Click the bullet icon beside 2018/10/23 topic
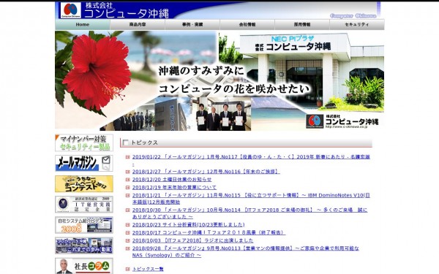The width and height of the screenshot is (439, 274). (x=127, y=224)
